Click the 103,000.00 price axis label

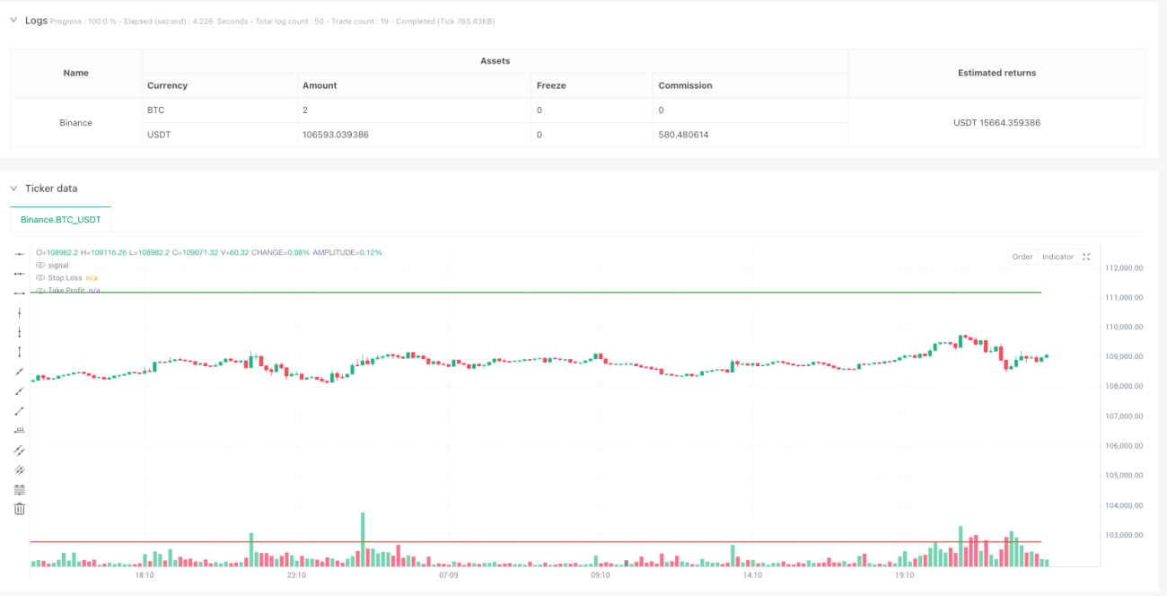1125,535
